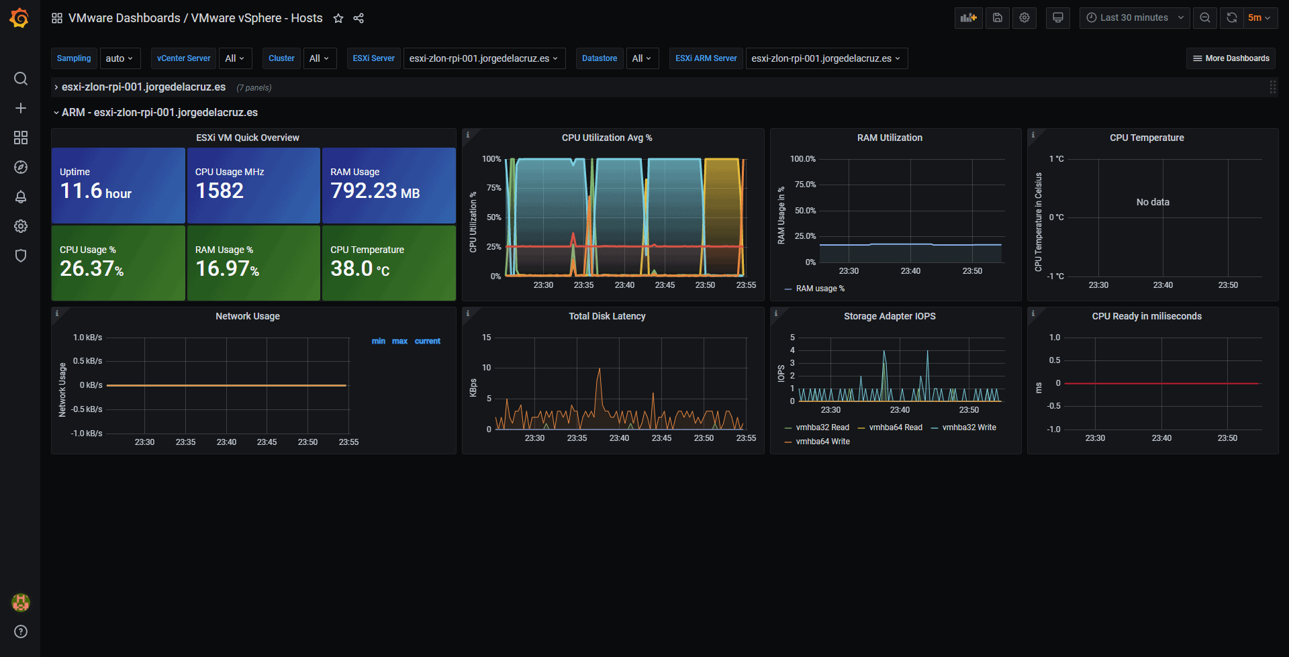Show info for CPU Temperature panel
Image resolution: width=1289 pixels, height=657 pixels.
[x=1033, y=135]
